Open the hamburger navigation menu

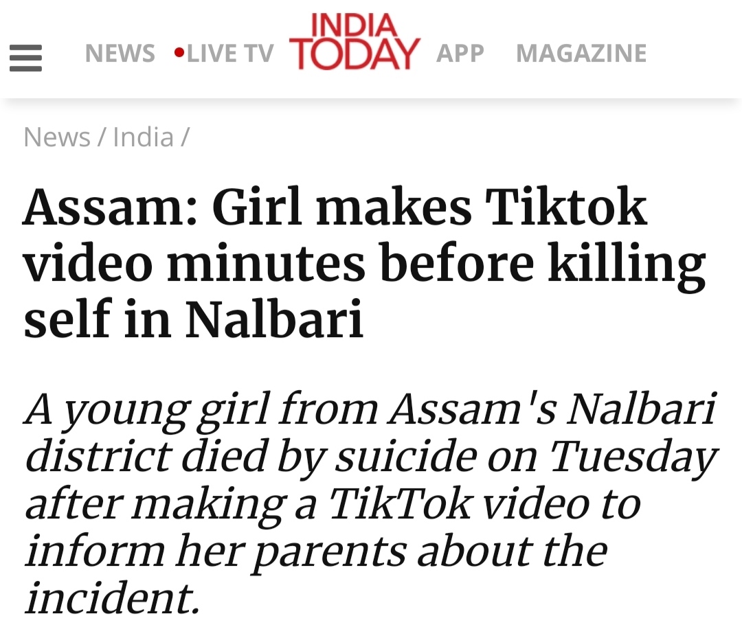25,58
